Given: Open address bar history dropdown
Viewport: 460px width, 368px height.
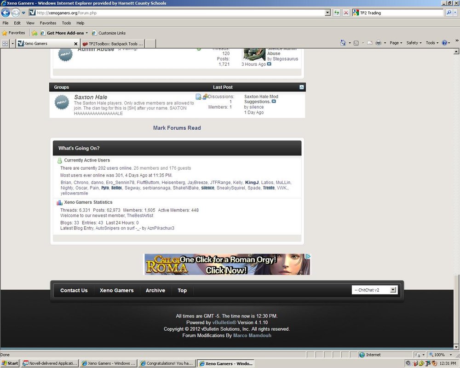Looking at the screenshot, I should click(328, 12).
